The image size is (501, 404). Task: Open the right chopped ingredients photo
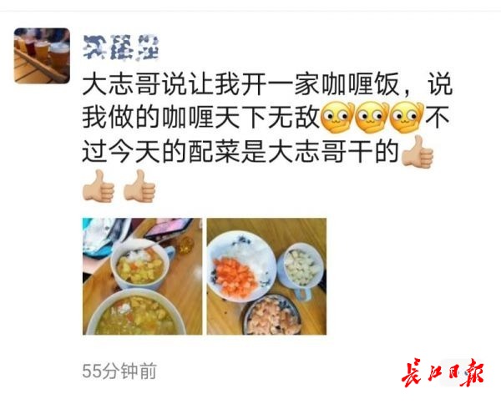coord(266,276)
